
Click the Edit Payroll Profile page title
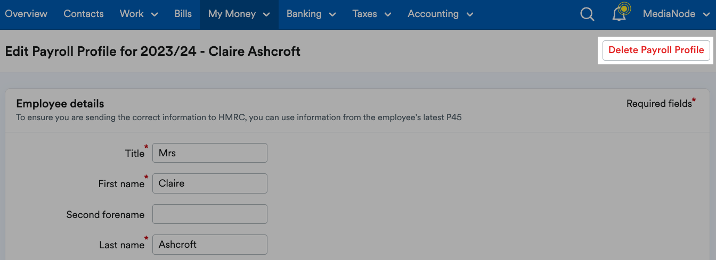pyautogui.click(x=153, y=52)
